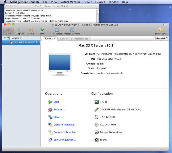Click the memory module icon
This screenshot has width=172, height=153.
tap(97, 110)
